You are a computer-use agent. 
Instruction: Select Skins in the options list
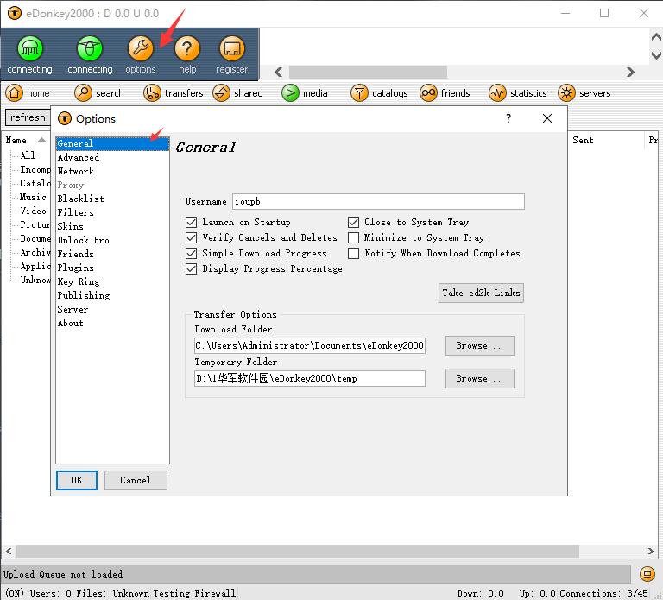point(112,227)
